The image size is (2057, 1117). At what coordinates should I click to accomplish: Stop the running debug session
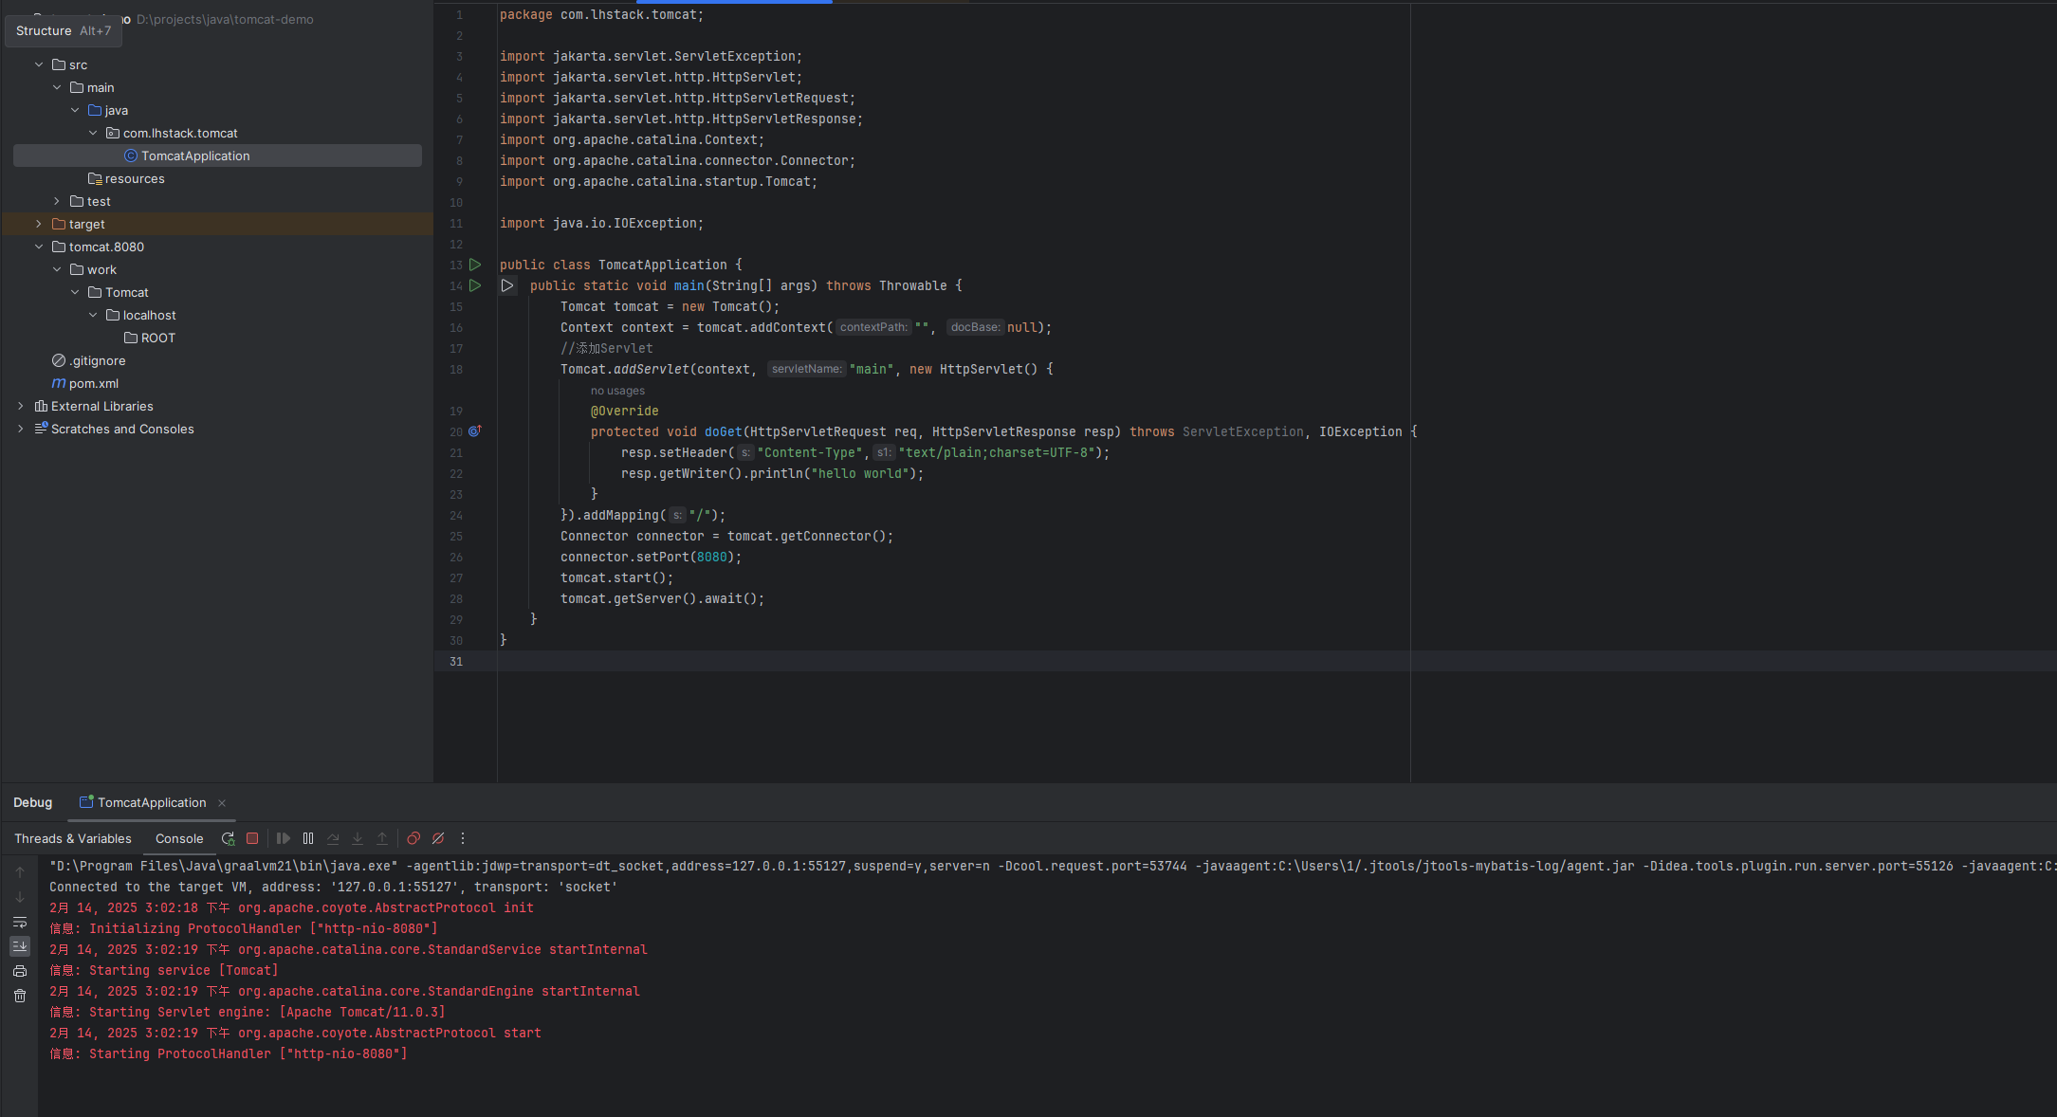252,838
